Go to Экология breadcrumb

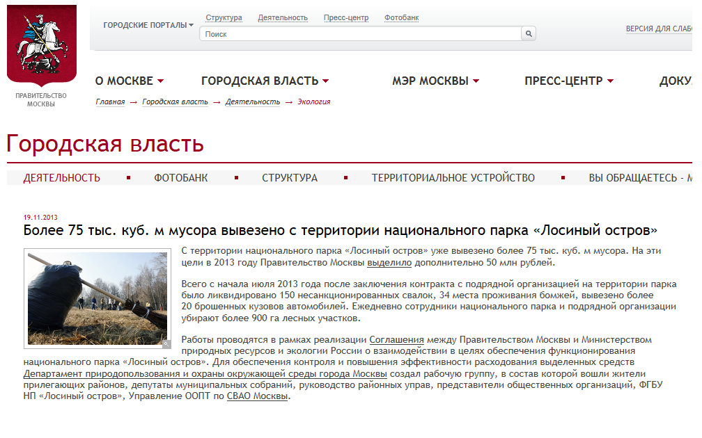coord(314,102)
